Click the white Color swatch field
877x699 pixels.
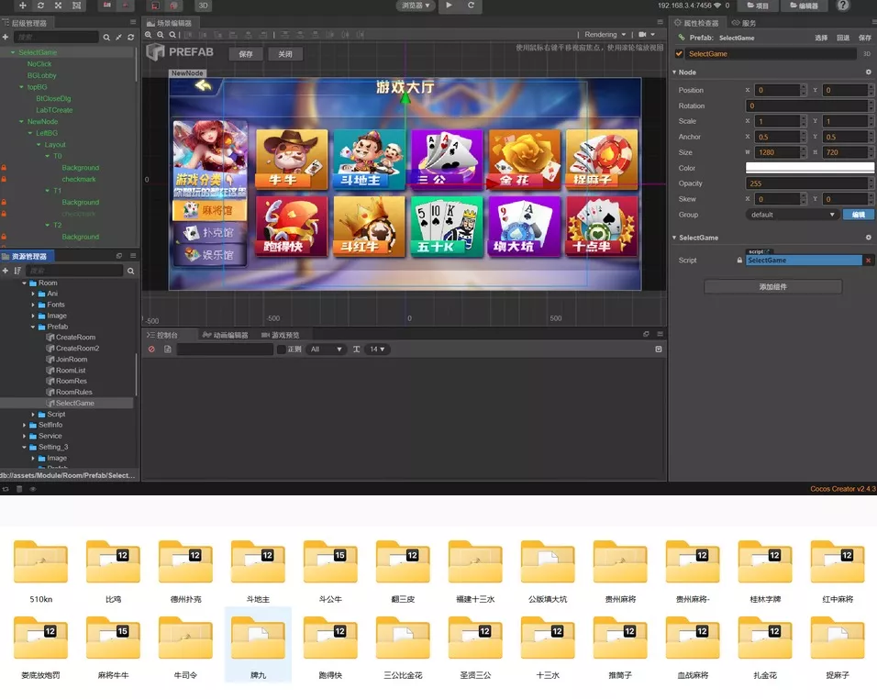808,168
